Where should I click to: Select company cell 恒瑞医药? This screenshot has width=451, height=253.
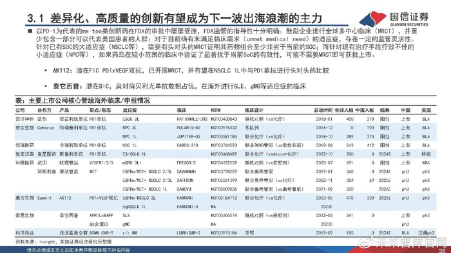click(24, 145)
